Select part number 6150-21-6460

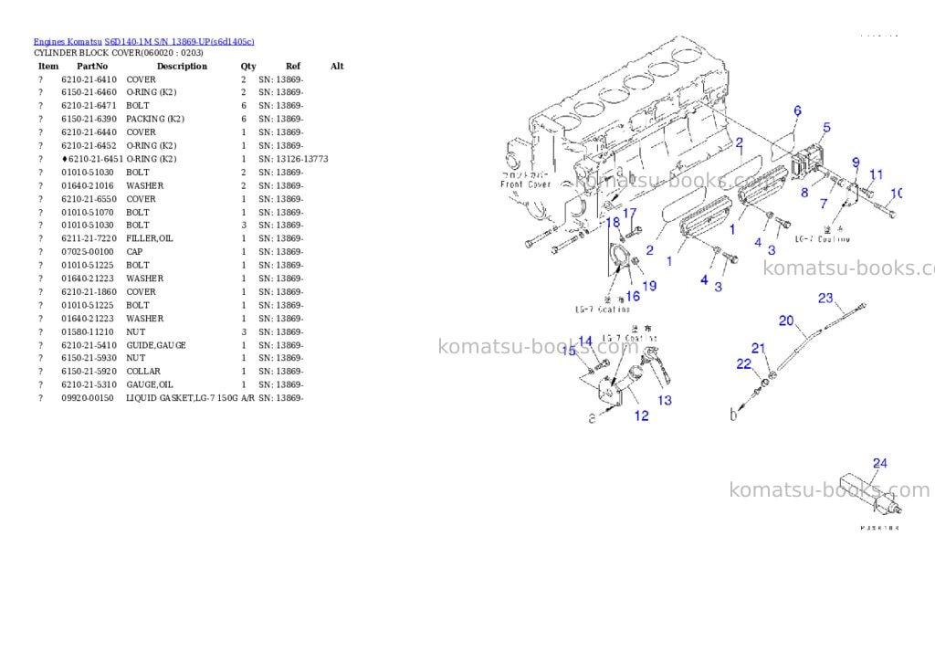click(89, 92)
